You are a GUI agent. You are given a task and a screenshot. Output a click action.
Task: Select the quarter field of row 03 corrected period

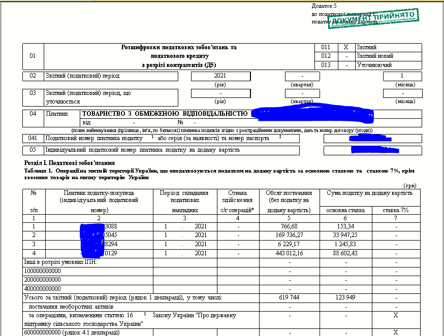click(x=302, y=93)
